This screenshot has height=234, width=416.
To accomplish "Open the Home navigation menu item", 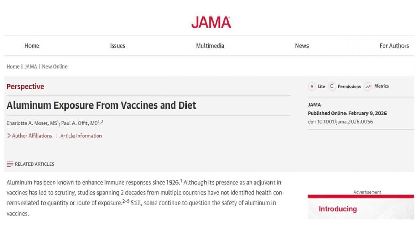I will (x=32, y=46).
